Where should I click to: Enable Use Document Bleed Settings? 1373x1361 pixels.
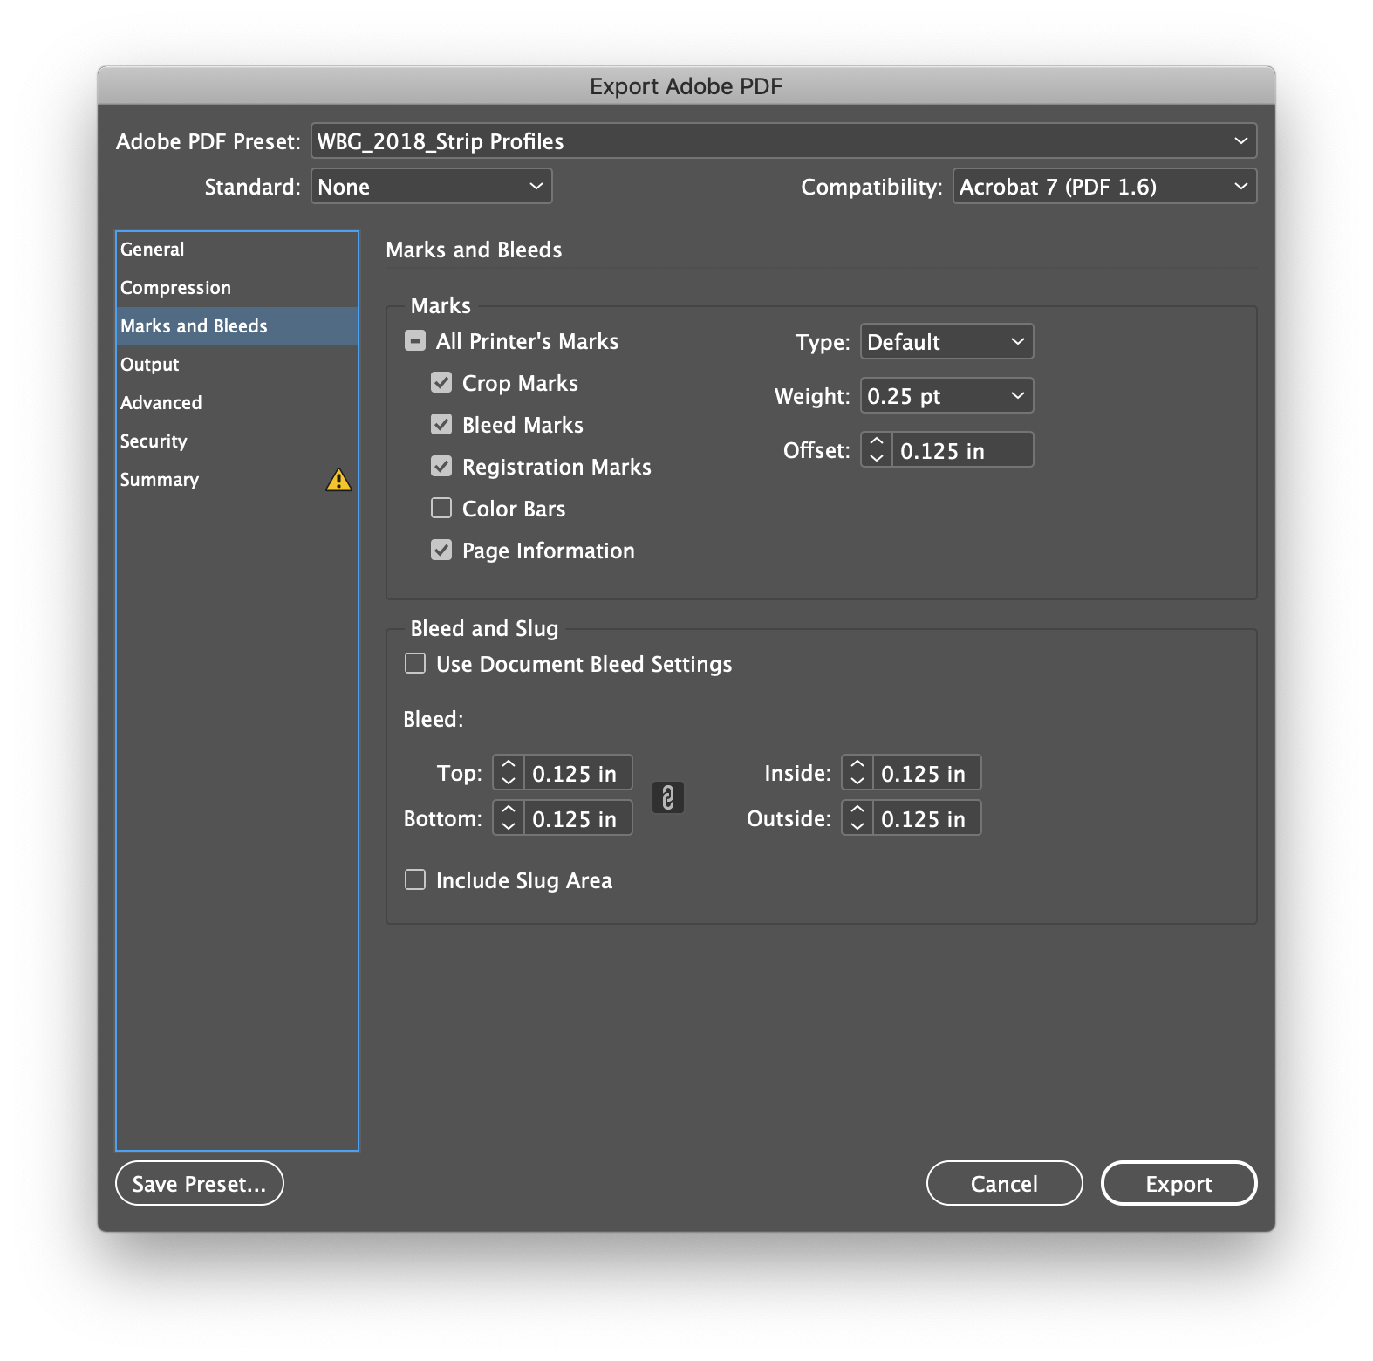coord(415,664)
